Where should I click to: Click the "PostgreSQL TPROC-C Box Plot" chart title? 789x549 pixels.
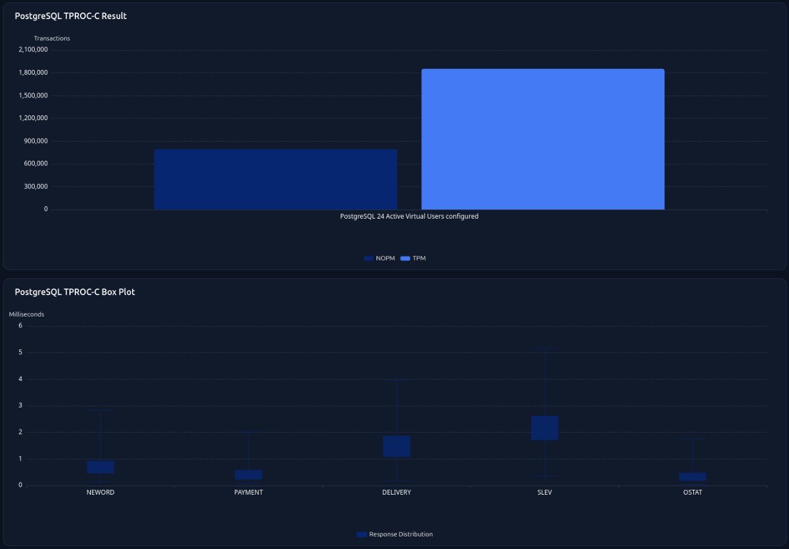coord(75,292)
